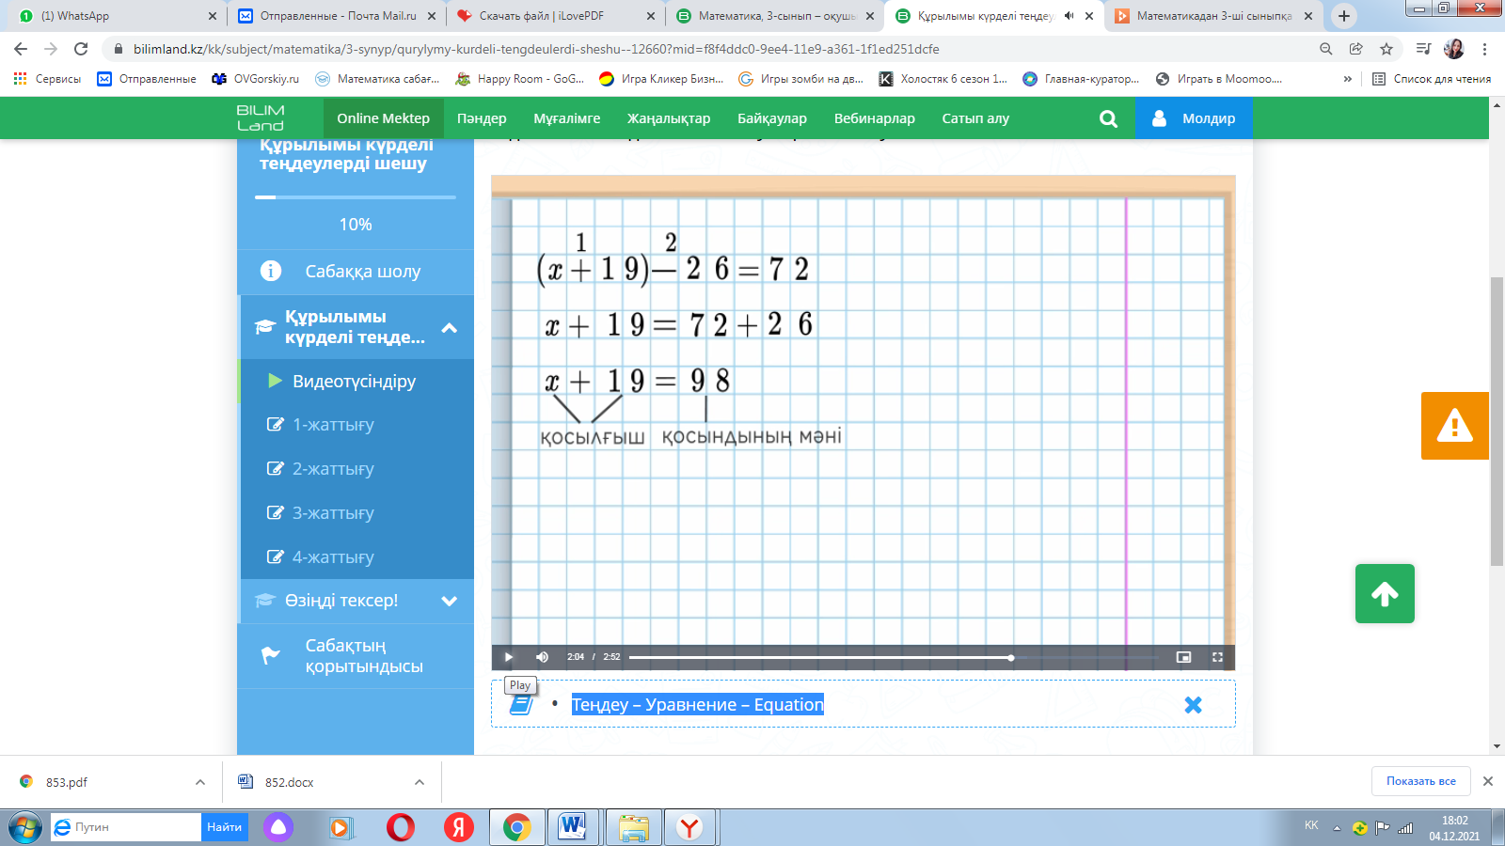Click the Happy Room - GoG... bookmark
The width and height of the screenshot is (1505, 846).
click(x=520, y=79)
